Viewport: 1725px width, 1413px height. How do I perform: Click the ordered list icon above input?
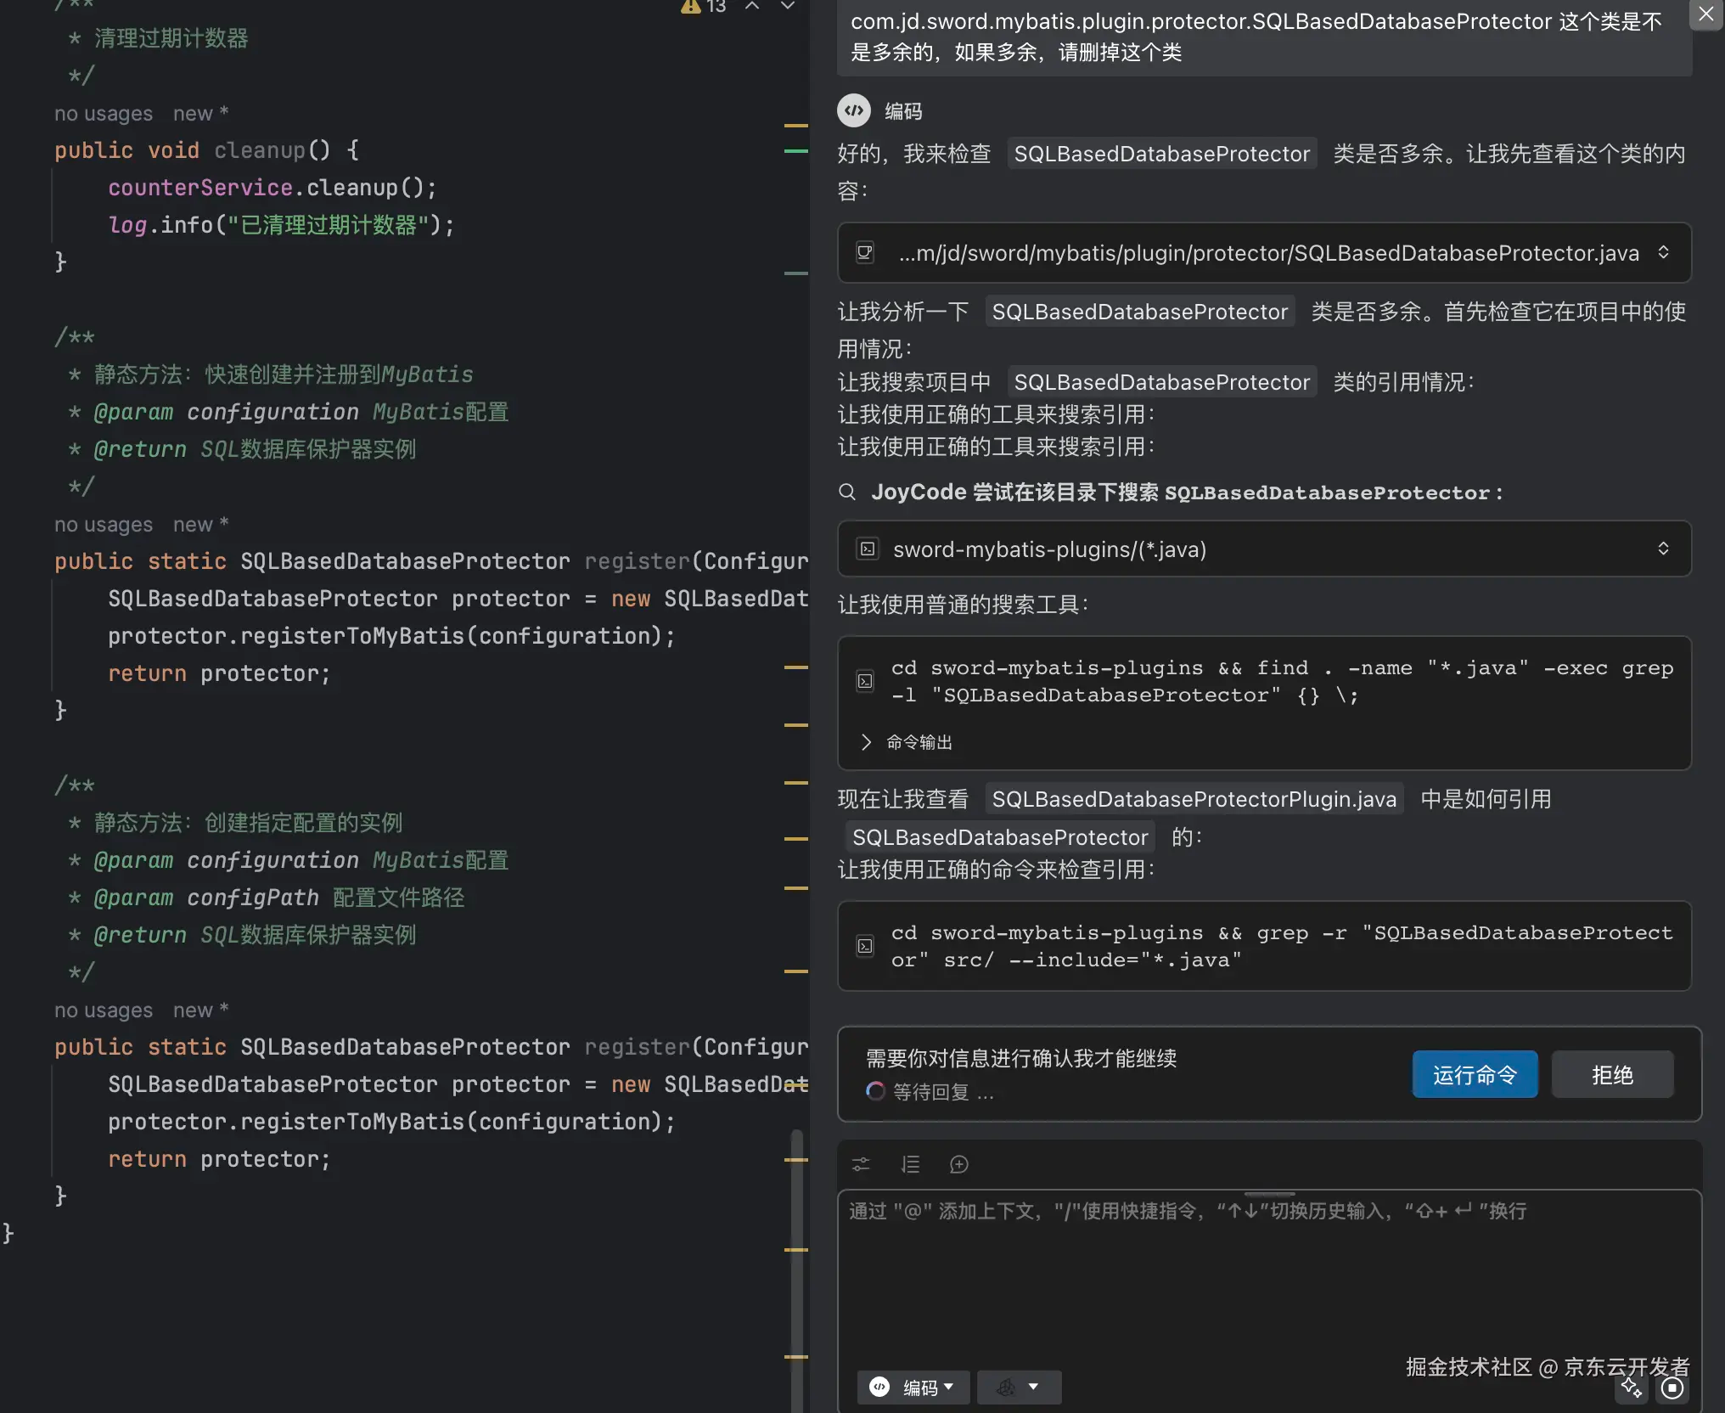pos(910,1164)
